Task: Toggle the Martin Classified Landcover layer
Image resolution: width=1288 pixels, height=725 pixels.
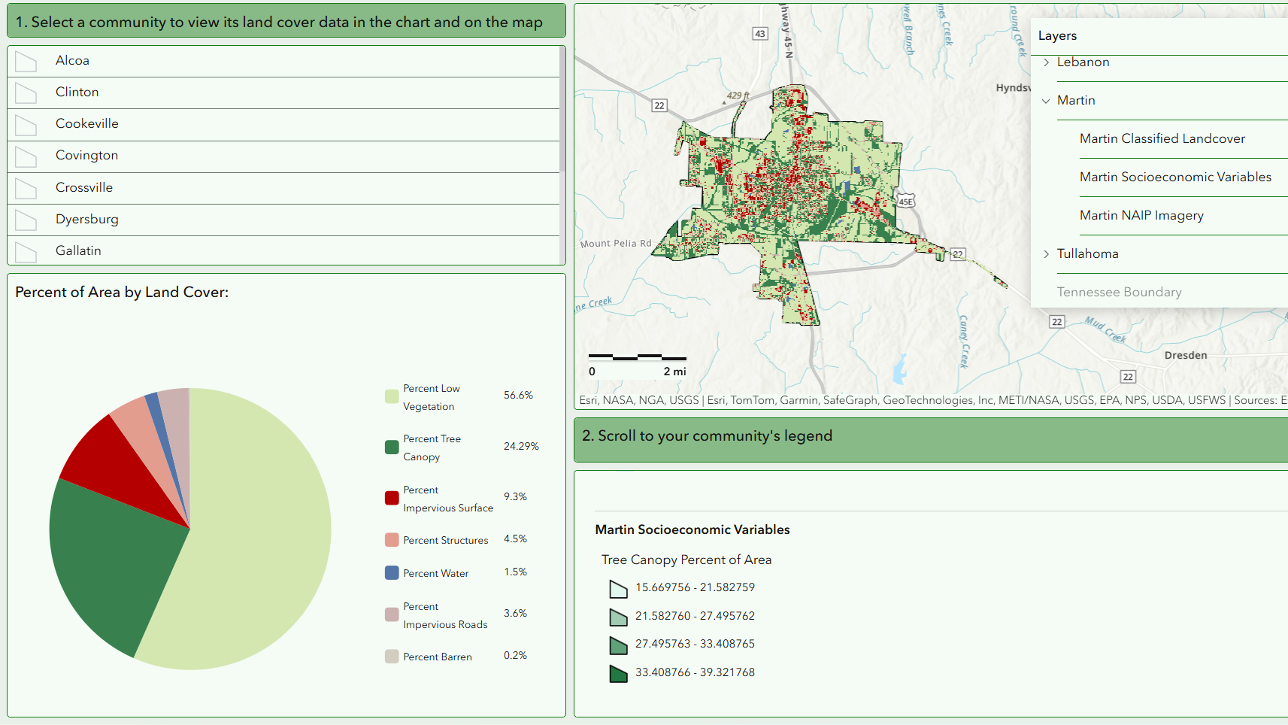Action: [1162, 138]
